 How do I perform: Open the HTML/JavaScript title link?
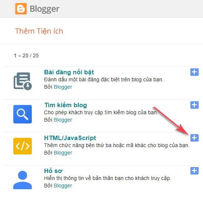(70, 138)
